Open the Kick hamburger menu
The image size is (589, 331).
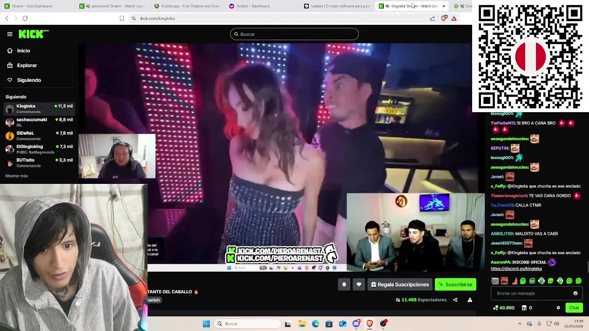pyautogui.click(x=10, y=34)
